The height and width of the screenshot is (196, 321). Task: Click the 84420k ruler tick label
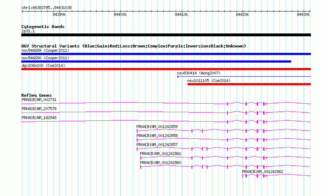point(242,14)
